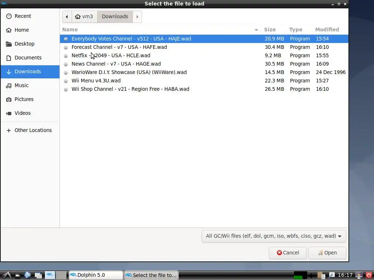The width and height of the screenshot is (374, 280).
Task: Open Documents folder in sidebar
Action: 30,58
